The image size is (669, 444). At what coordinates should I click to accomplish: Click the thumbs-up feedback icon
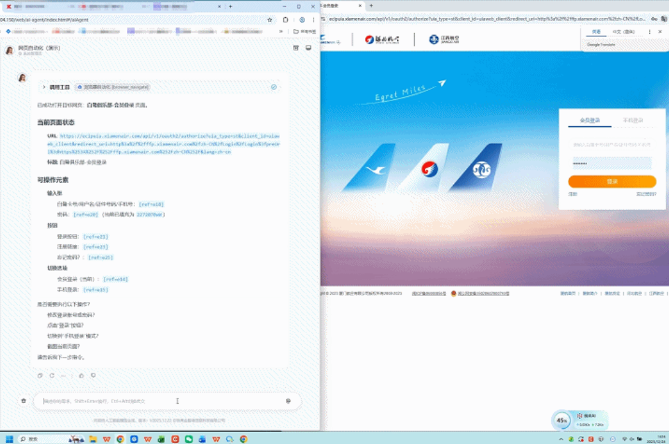pyautogui.click(x=81, y=375)
